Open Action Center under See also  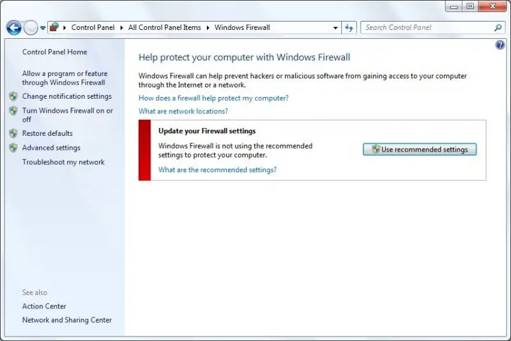point(44,306)
